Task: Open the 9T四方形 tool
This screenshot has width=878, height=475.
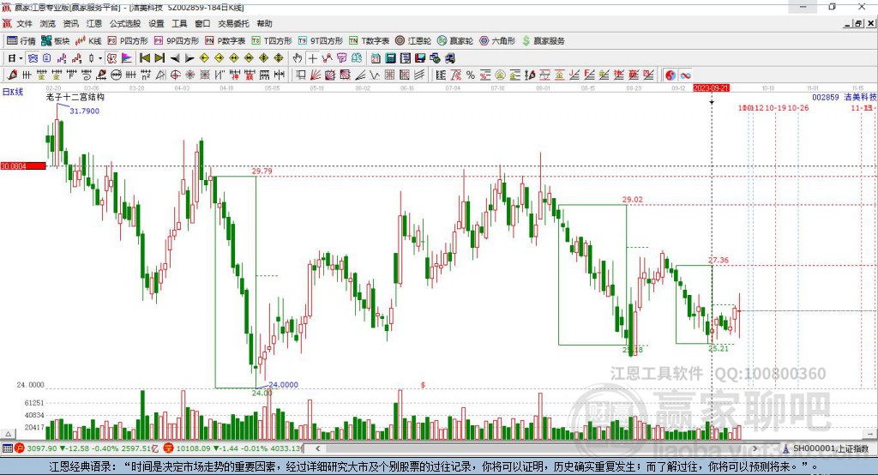Action: click(321, 41)
